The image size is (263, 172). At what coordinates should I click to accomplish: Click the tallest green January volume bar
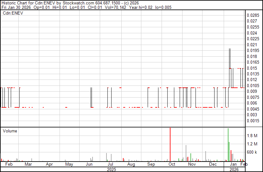point(228,145)
